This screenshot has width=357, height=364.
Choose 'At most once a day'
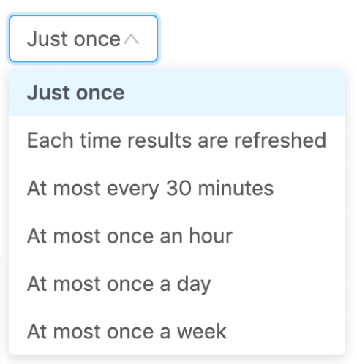pyautogui.click(x=177, y=284)
